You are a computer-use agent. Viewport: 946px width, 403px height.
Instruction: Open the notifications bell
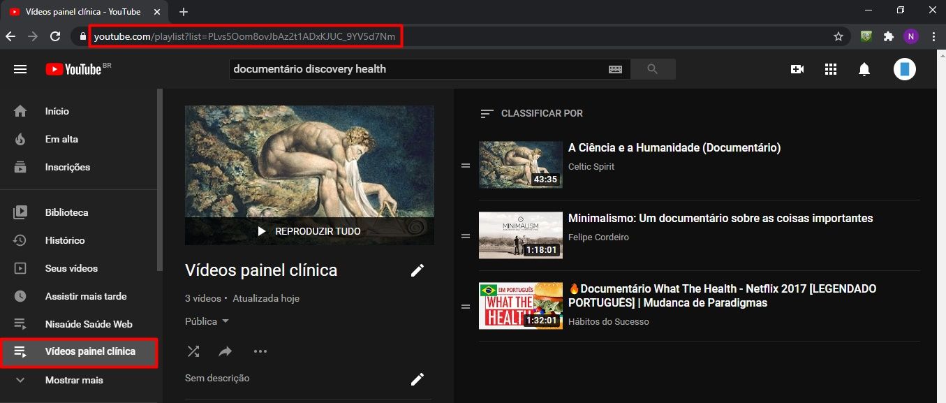point(864,69)
